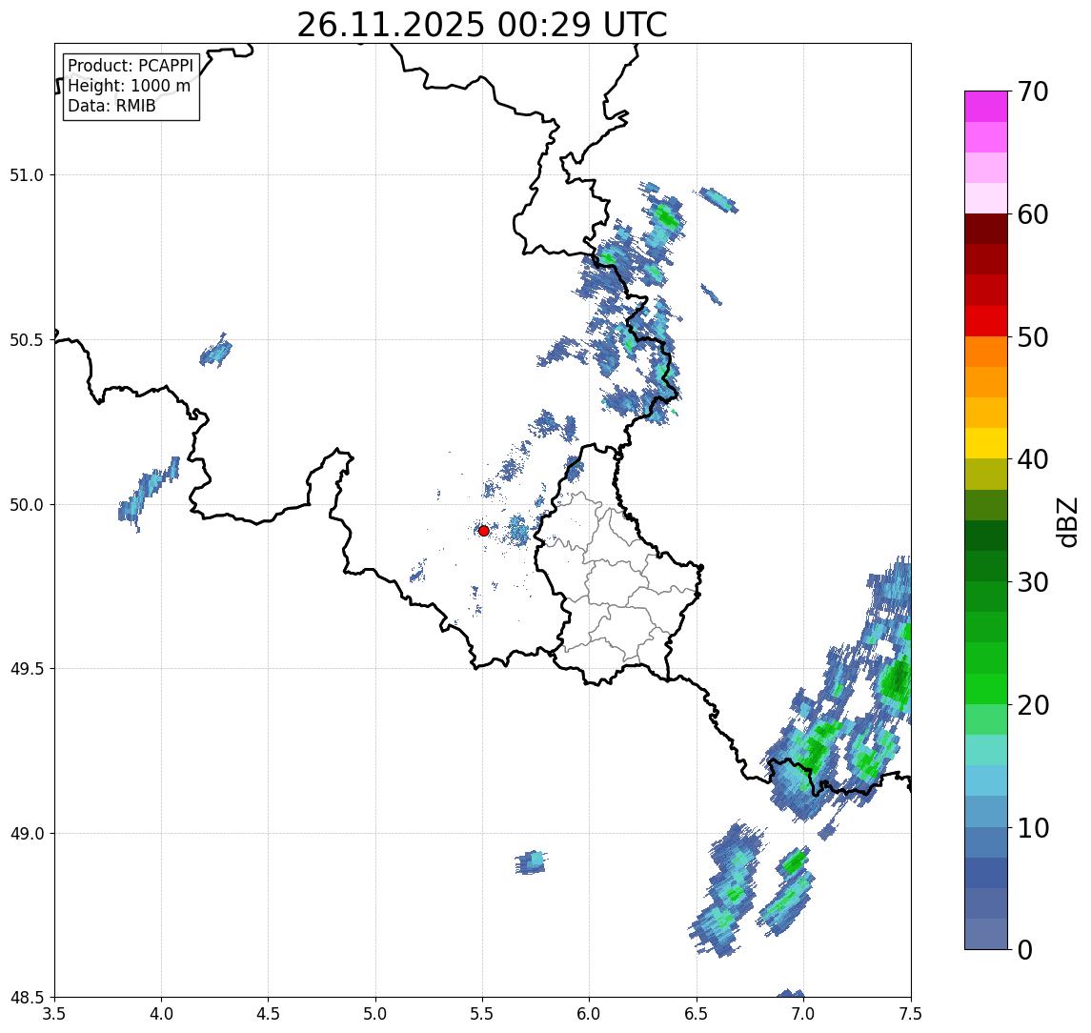This screenshot has width=1091, height=1033.
Task: Click the colorbar tick label 10
Action: [1033, 827]
